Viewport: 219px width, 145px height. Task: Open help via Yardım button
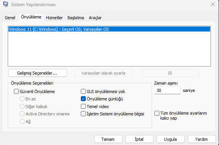click(x=202, y=139)
